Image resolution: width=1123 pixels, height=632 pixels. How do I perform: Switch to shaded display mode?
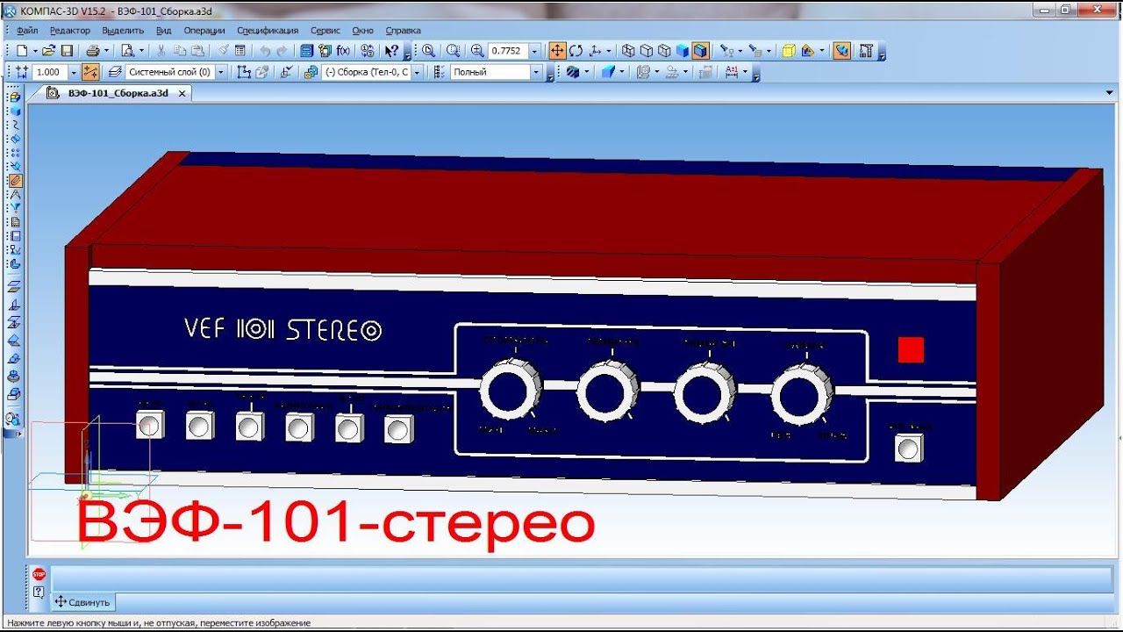tap(682, 51)
